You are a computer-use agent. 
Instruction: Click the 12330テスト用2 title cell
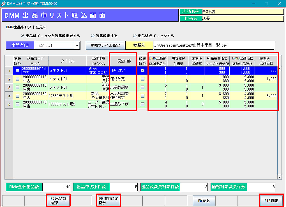click(x=67, y=104)
